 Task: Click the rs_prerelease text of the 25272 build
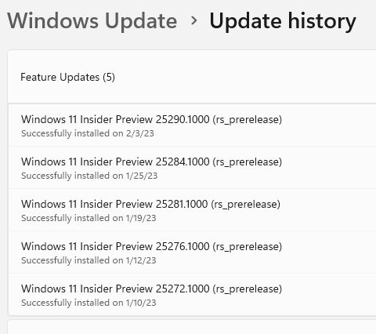(x=248, y=289)
